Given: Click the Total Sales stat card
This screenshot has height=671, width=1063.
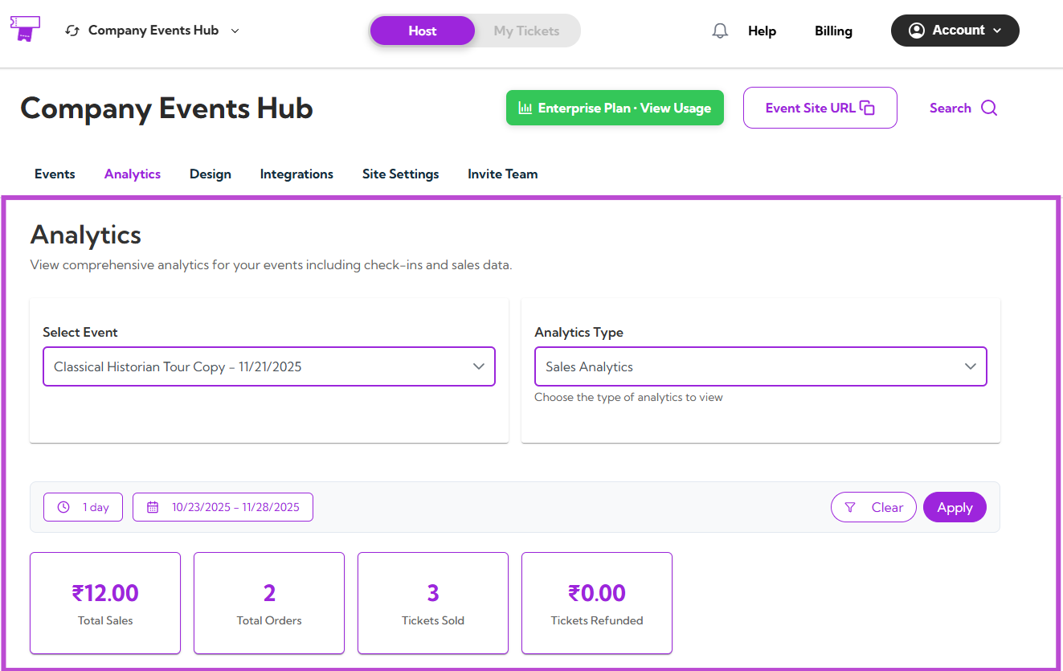Looking at the screenshot, I should 104,603.
